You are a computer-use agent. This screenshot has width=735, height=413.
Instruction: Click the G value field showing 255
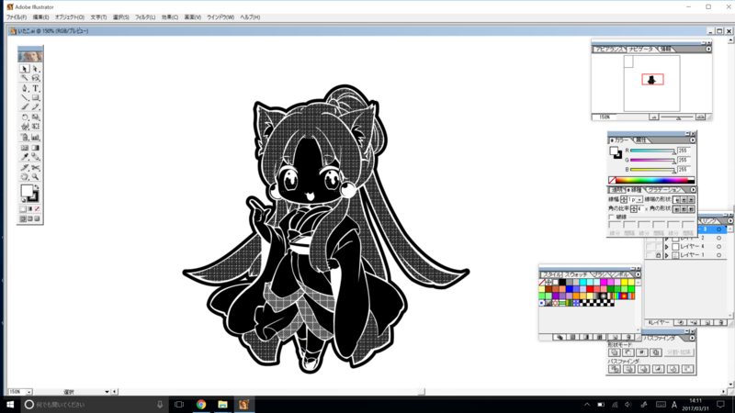pos(684,160)
